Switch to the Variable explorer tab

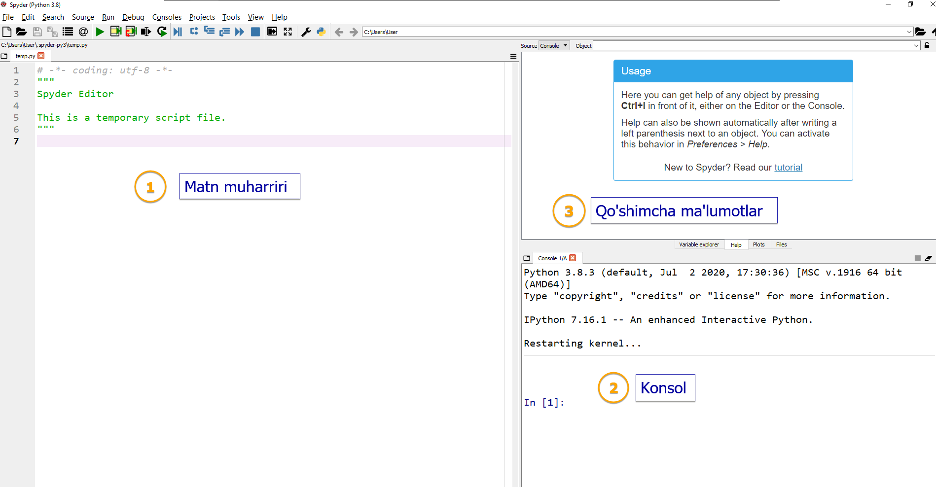tap(699, 244)
